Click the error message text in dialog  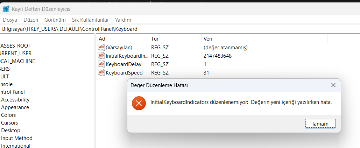tap(241, 102)
